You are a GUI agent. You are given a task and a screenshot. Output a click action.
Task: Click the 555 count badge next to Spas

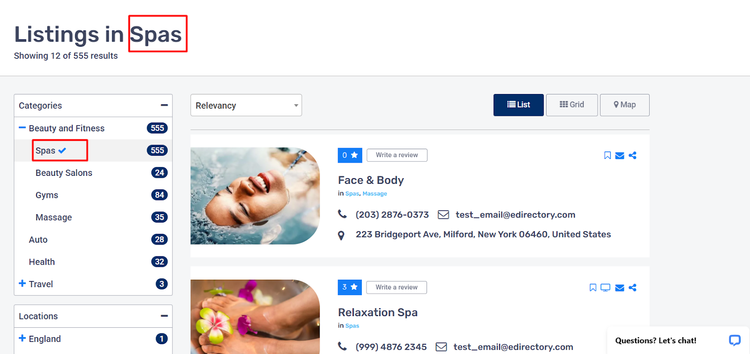click(x=157, y=151)
